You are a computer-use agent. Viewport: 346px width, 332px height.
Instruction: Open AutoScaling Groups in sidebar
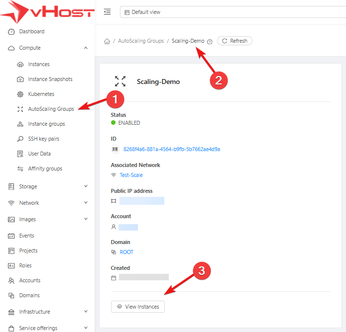(x=51, y=109)
